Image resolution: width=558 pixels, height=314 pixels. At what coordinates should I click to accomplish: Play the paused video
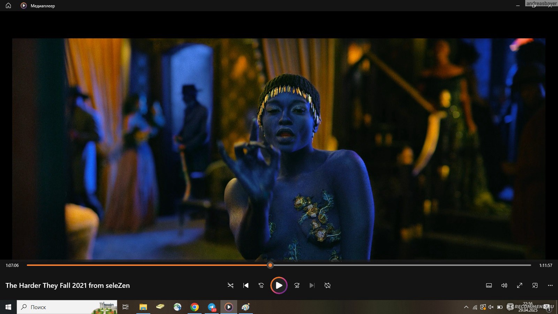tap(279, 285)
